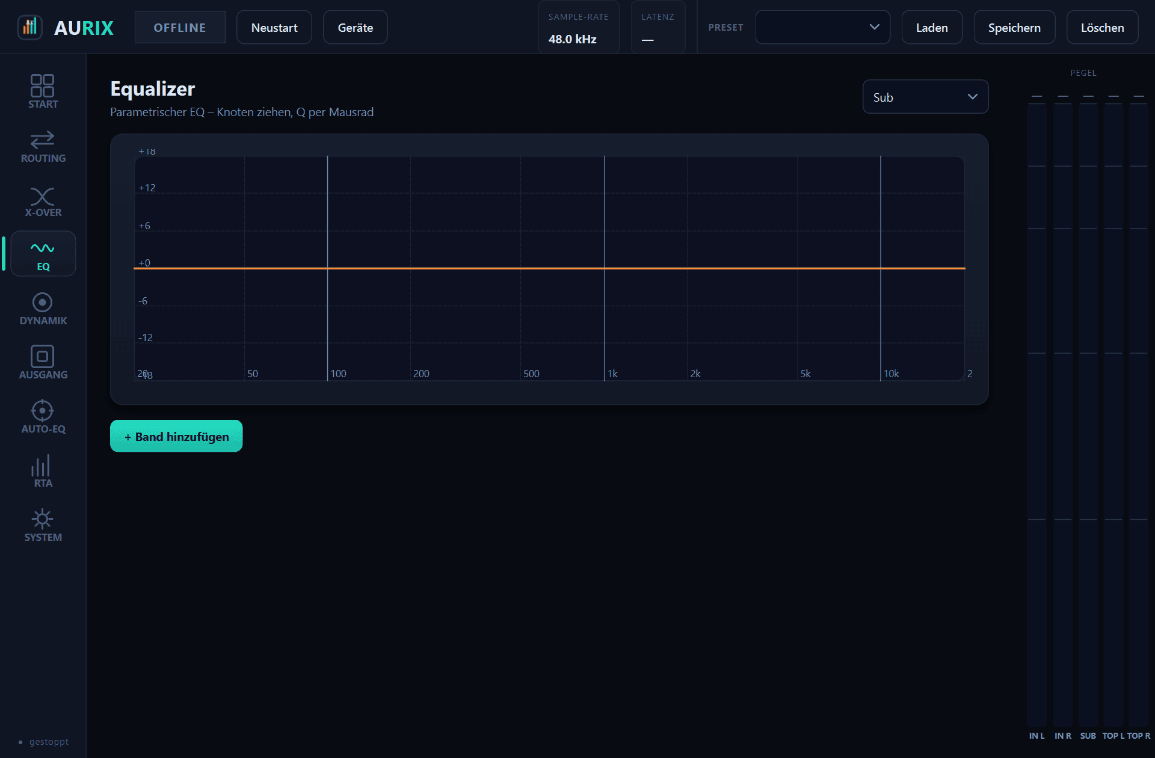
Task: Click the 50 frequency axis label
Action: point(253,374)
